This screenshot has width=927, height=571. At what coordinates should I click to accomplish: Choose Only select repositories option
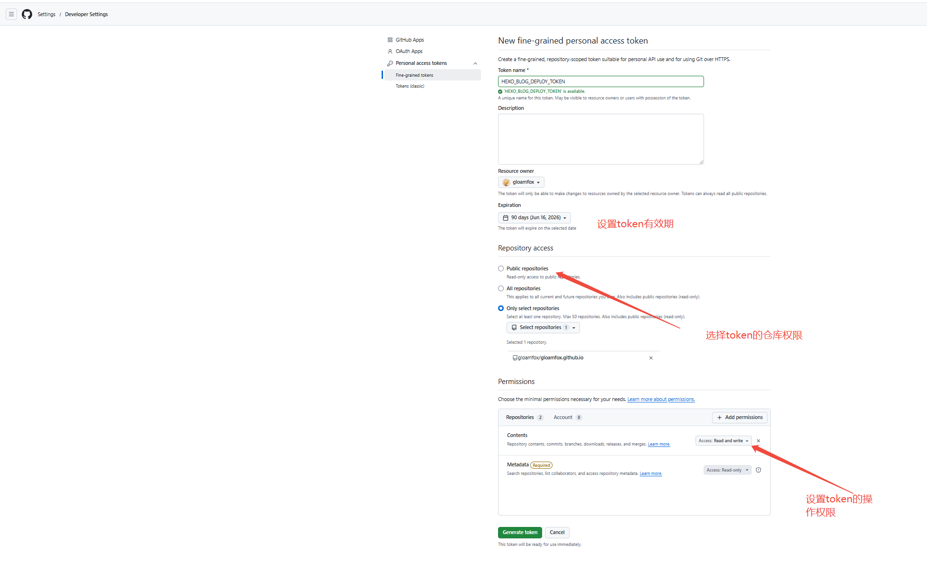pos(501,308)
